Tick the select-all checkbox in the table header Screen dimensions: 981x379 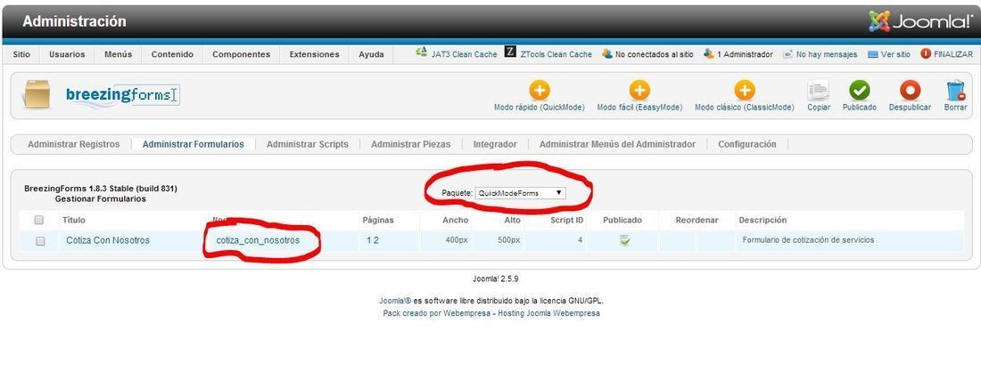[38, 220]
